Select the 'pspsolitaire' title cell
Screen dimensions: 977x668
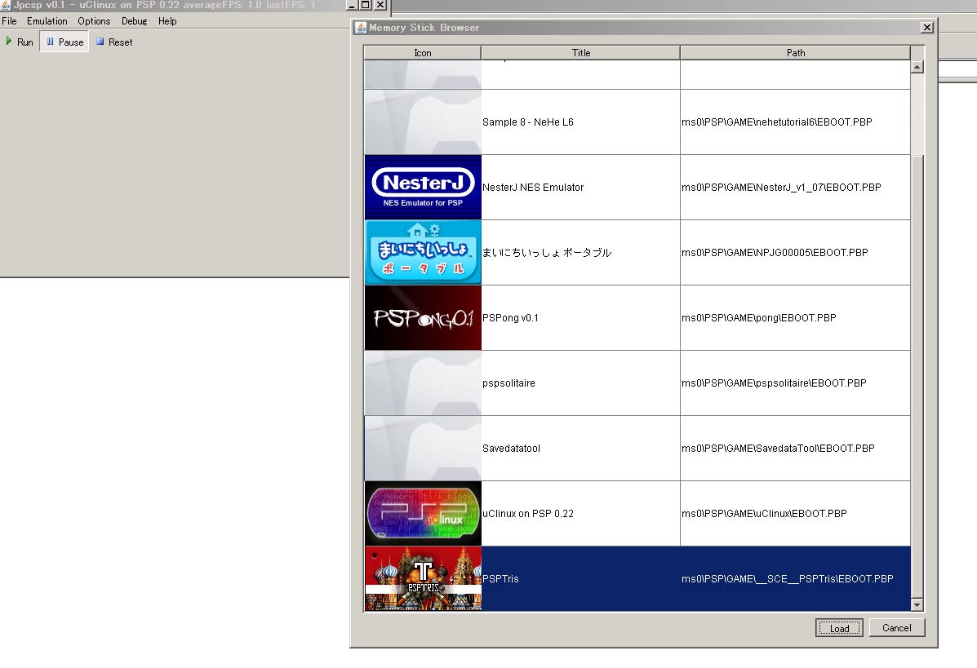pyautogui.click(x=580, y=383)
